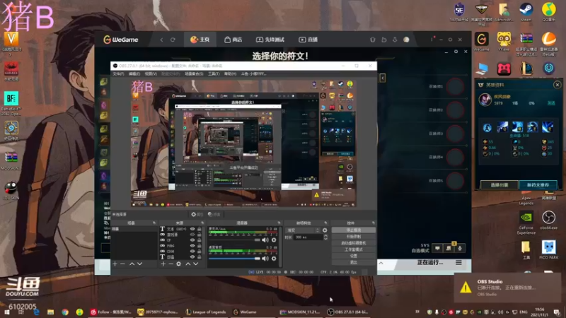Open WeGame 主页 tab
The image size is (566, 318).
200,40
